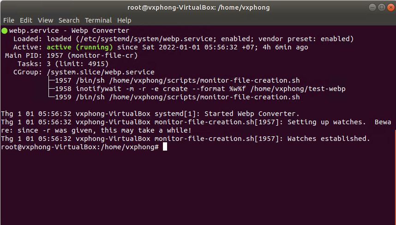
Task: Close the terminal window
Action: click(x=390, y=7)
